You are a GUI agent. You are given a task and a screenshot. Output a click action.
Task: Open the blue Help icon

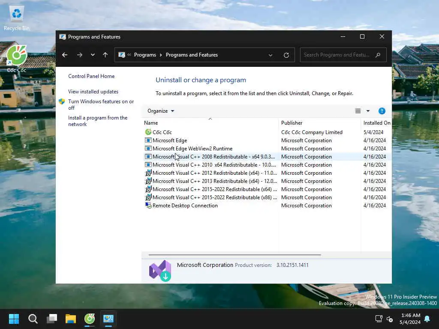coord(382,111)
